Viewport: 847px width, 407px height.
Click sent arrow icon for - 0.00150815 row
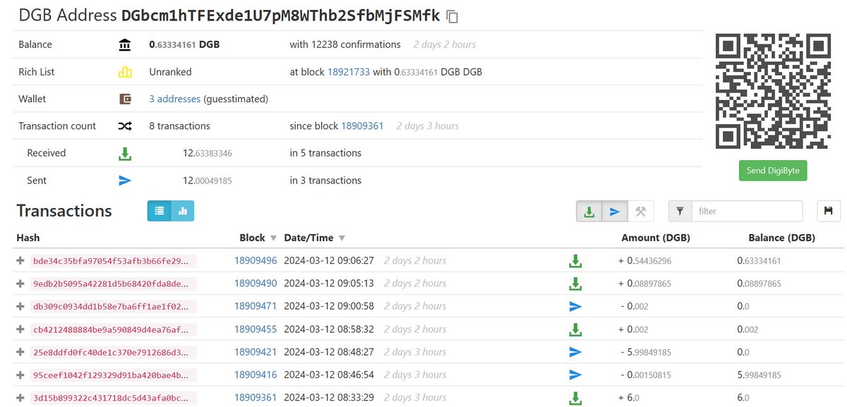575,375
